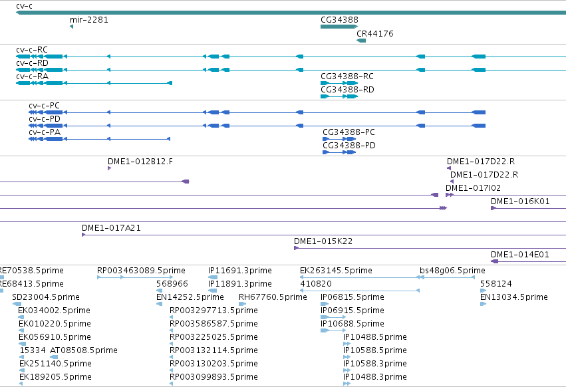Select the RP003297713.5prime EST label
The width and height of the screenshot is (566, 387).
pos(213,311)
